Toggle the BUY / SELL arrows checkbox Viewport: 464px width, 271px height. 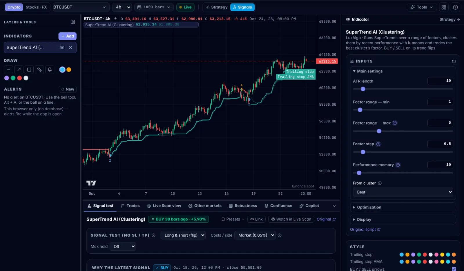[x=454, y=269]
